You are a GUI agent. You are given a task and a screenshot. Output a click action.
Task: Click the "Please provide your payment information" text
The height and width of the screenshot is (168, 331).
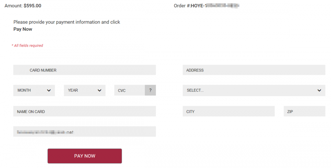click(x=67, y=22)
